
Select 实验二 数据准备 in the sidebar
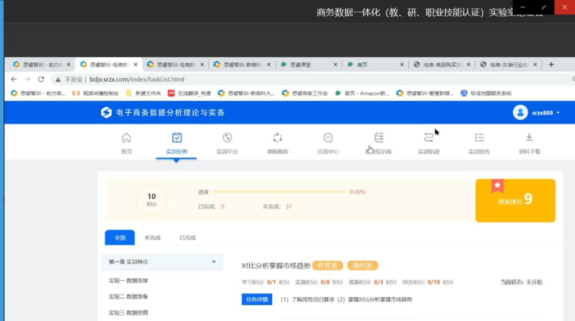[x=128, y=296]
